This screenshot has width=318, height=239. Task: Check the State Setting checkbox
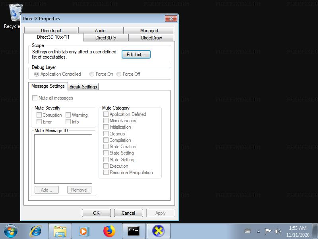click(118, 153)
